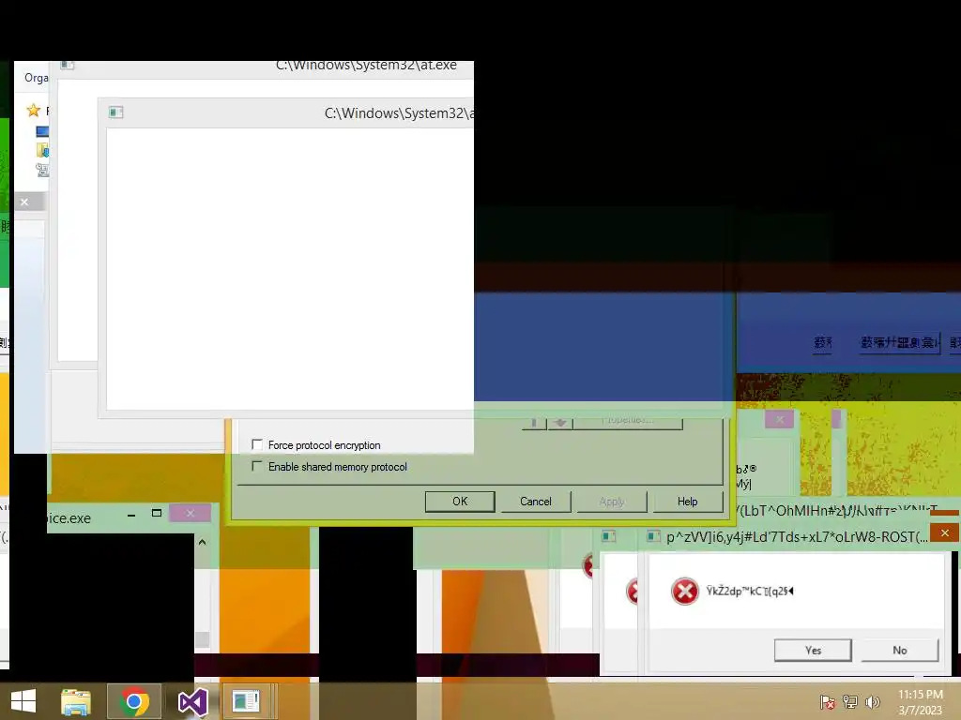Screen dimensions: 961x720
Task: Click the ice.exe scrollbar thumb
Action: (203, 639)
